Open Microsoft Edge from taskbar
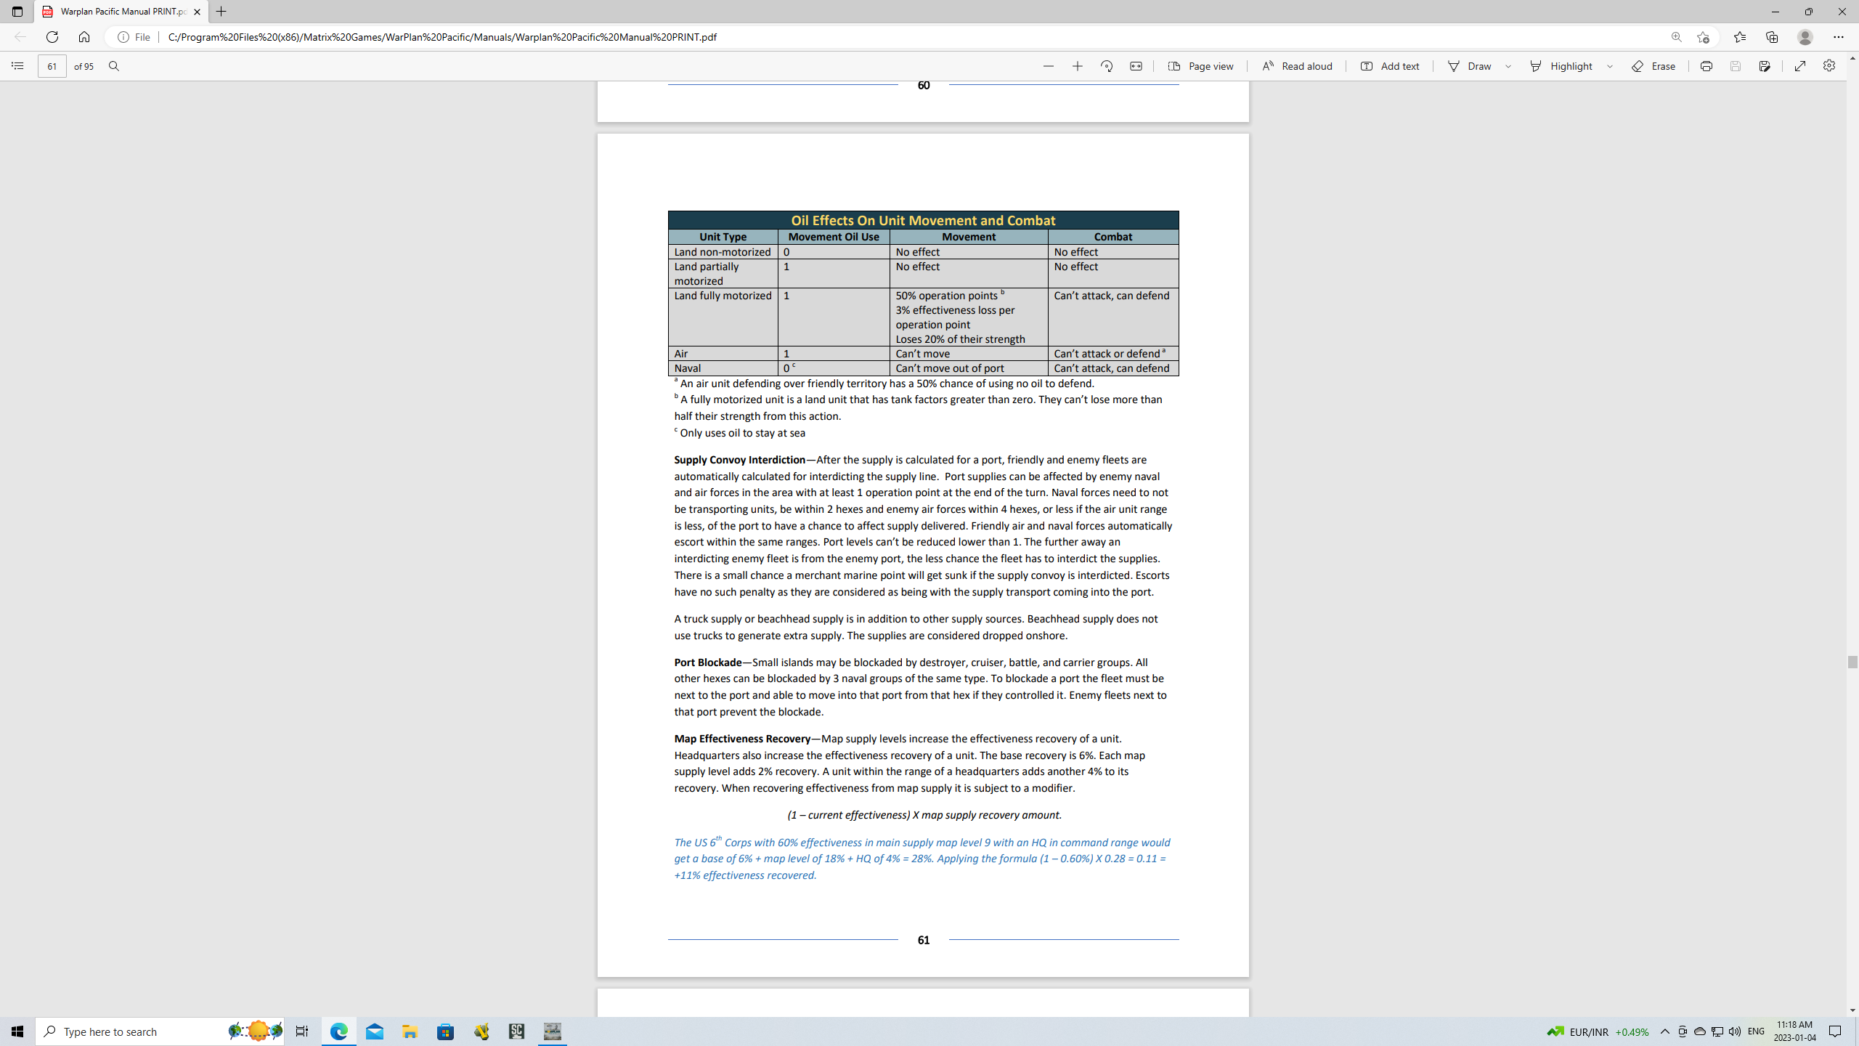 coord(339,1031)
